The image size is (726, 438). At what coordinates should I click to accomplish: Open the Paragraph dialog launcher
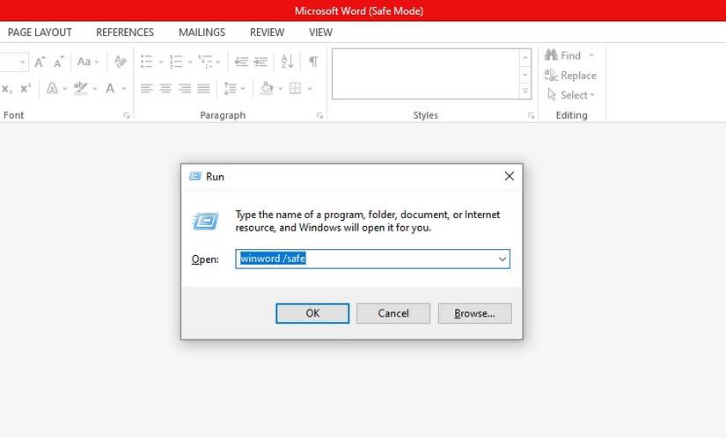pos(320,115)
